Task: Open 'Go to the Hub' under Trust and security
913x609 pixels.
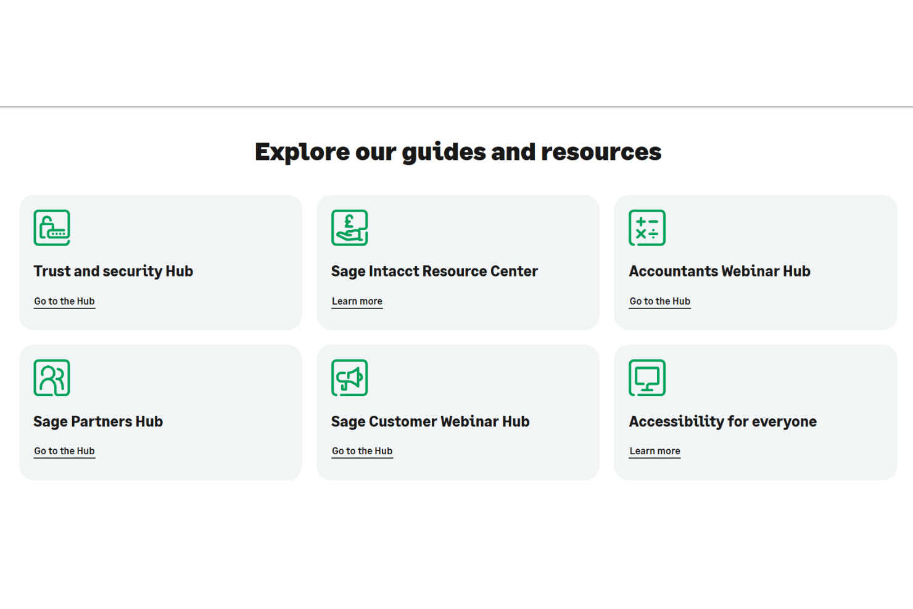Action: pos(64,302)
